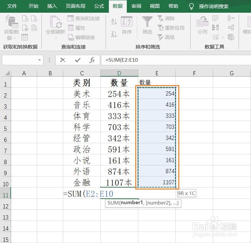Click into the formula bar showing =SUM(E2:E10
Screen dimensions: 251x243
176,60
